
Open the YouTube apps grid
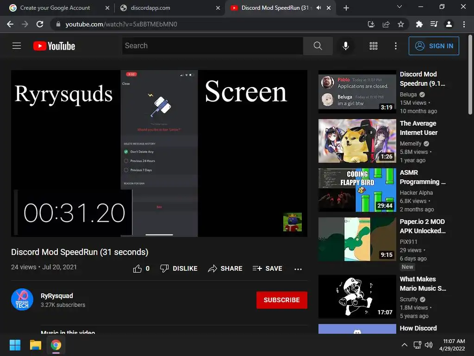374,46
